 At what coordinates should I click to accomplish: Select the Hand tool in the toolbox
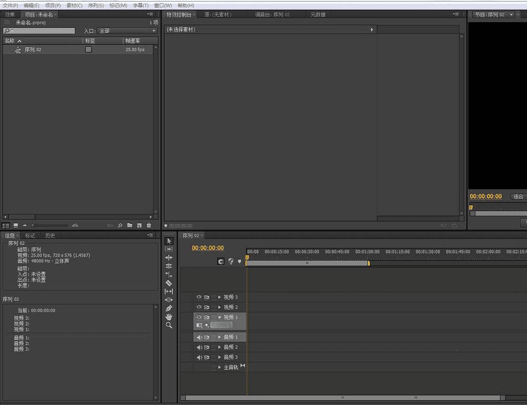[169, 317]
